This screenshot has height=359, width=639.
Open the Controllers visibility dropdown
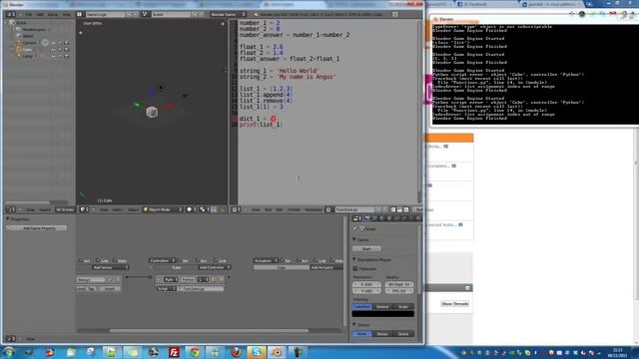click(162, 260)
